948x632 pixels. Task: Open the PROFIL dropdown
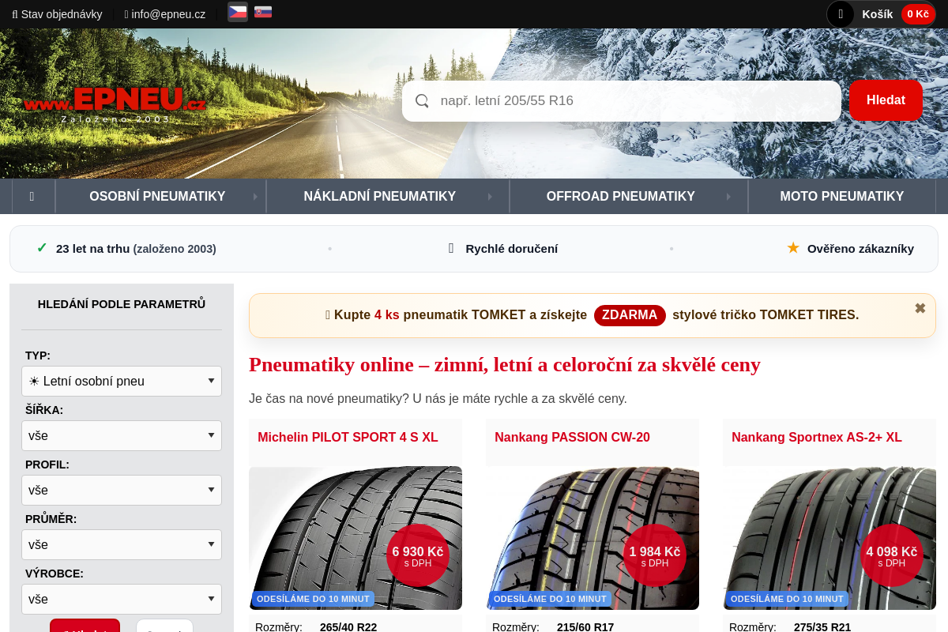click(122, 490)
